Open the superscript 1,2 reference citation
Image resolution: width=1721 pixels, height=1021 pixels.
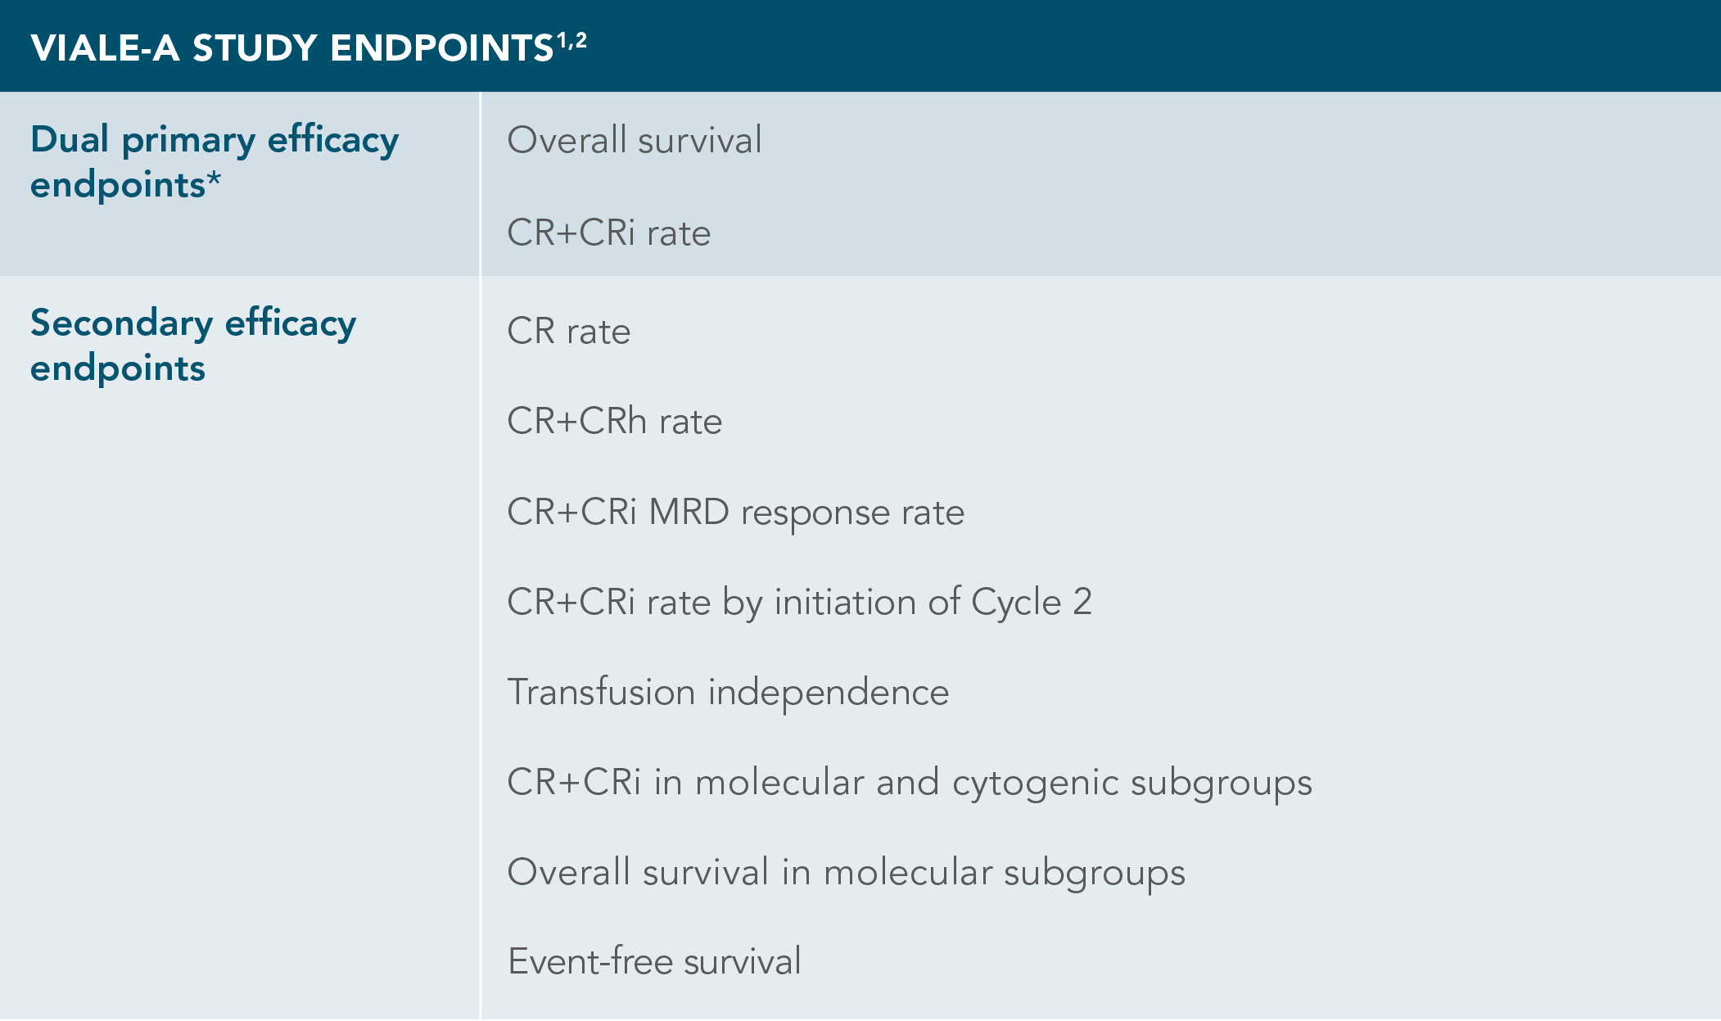tap(571, 40)
